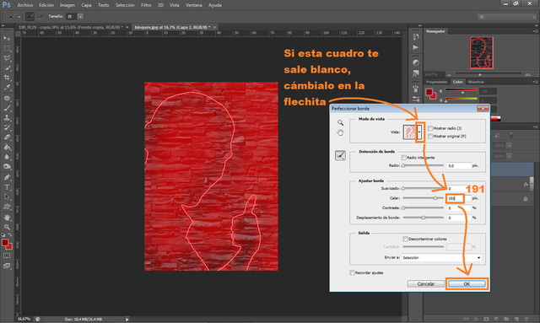Select the Quick Selection tool
The image size is (540, 323).
7,67
